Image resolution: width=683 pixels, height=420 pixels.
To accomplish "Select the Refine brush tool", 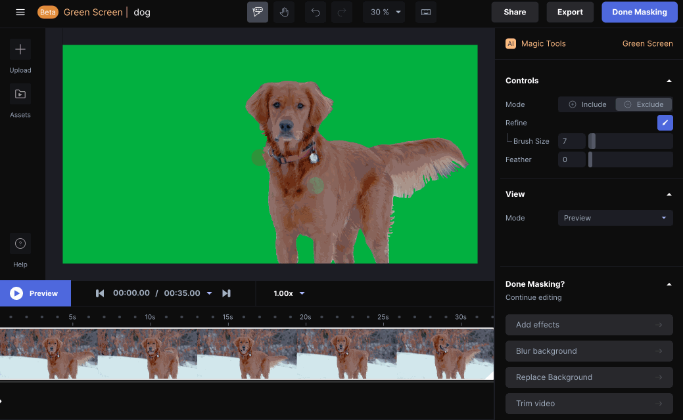I will point(665,123).
